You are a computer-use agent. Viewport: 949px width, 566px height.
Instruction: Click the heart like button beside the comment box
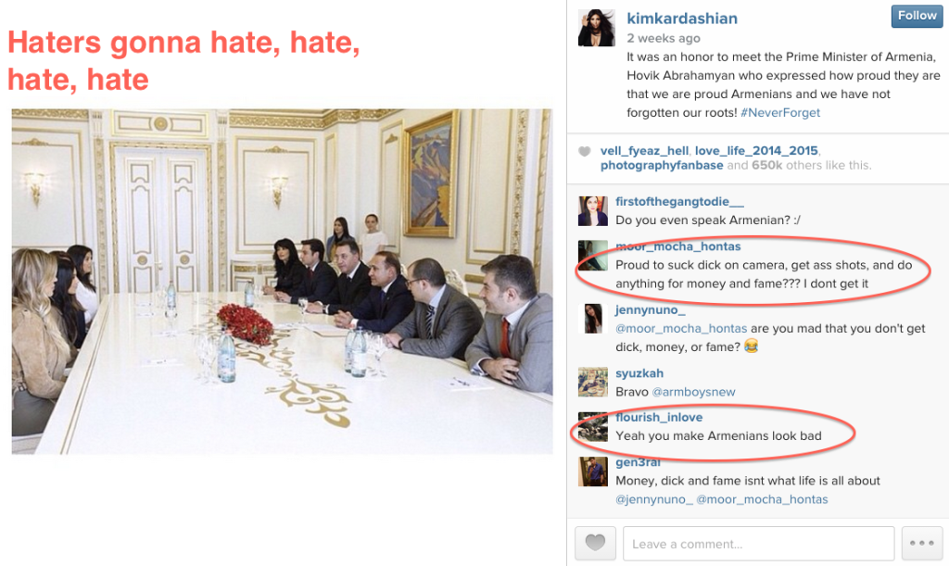click(x=595, y=543)
